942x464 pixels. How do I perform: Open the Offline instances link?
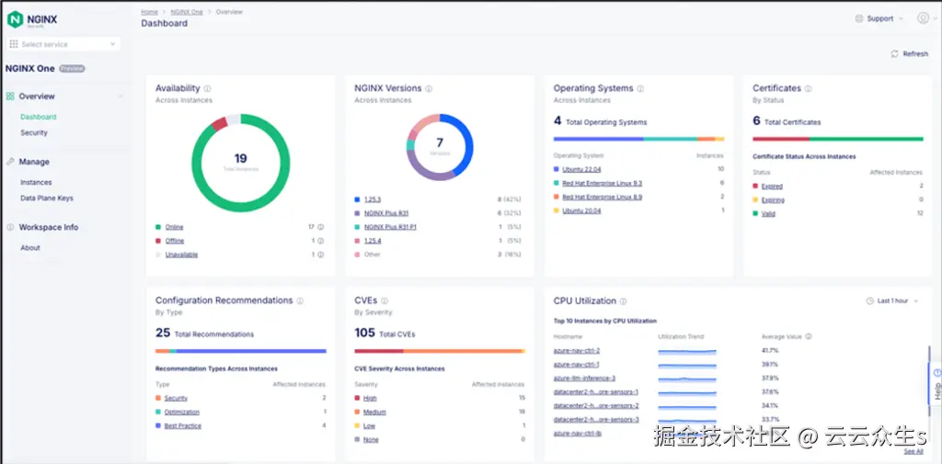(175, 241)
